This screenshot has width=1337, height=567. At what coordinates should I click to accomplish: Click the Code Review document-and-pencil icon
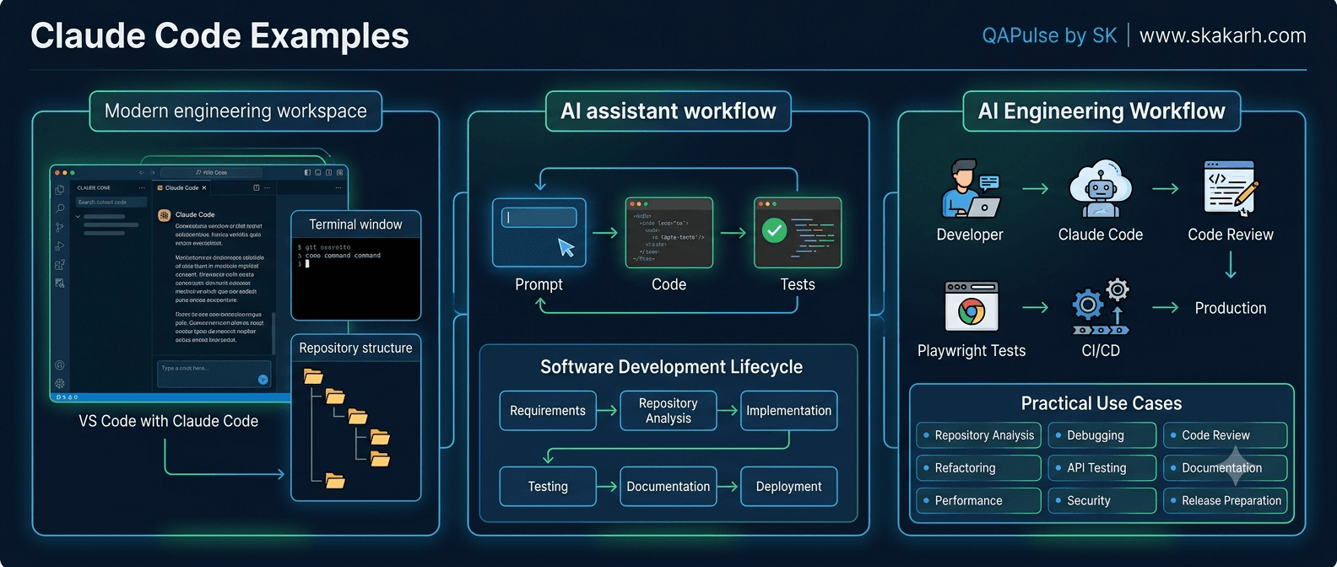[x=1231, y=189]
